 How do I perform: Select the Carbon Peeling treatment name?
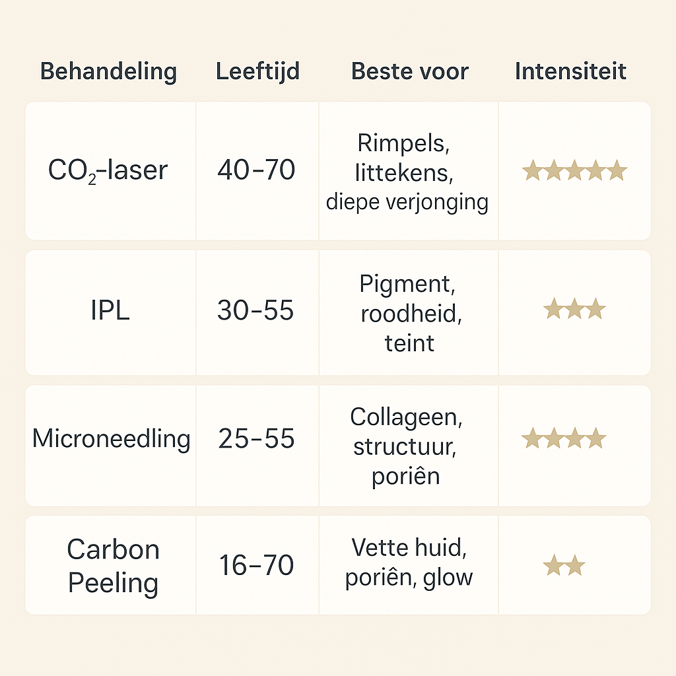click(114, 566)
